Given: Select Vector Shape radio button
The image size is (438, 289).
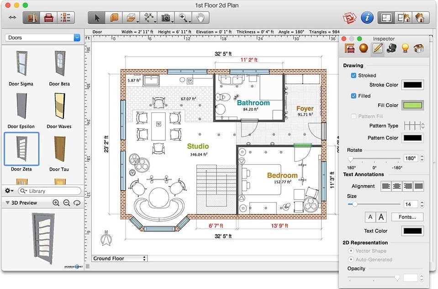Looking at the screenshot, I should point(351,251).
